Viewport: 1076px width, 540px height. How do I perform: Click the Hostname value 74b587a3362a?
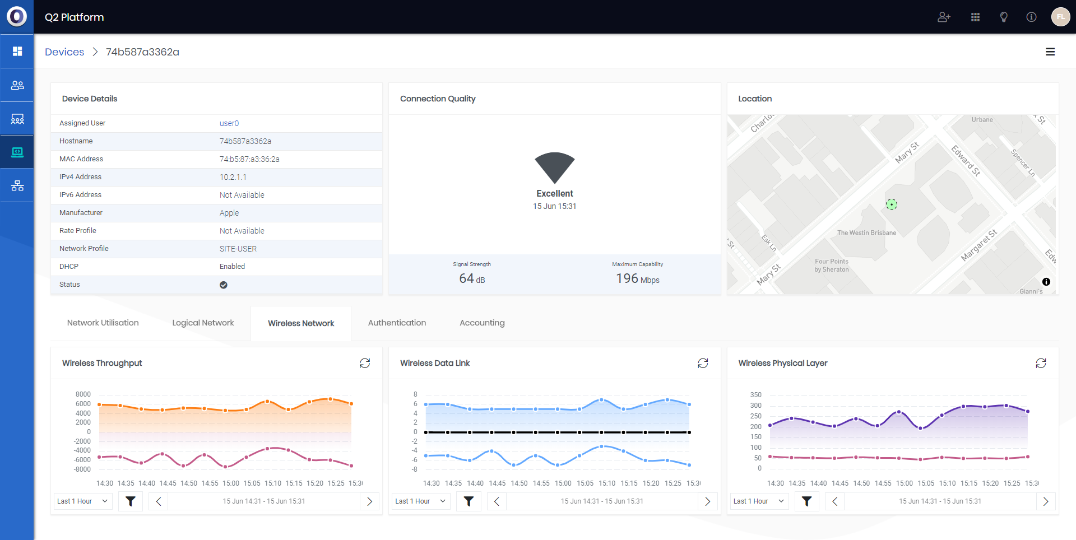(x=245, y=141)
